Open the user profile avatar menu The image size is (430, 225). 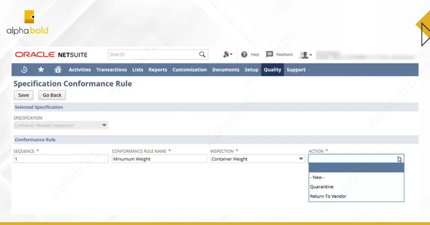[x=306, y=55]
